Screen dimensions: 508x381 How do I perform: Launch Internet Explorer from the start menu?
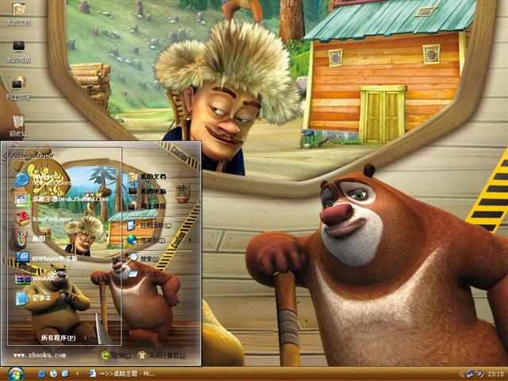(44, 180)
